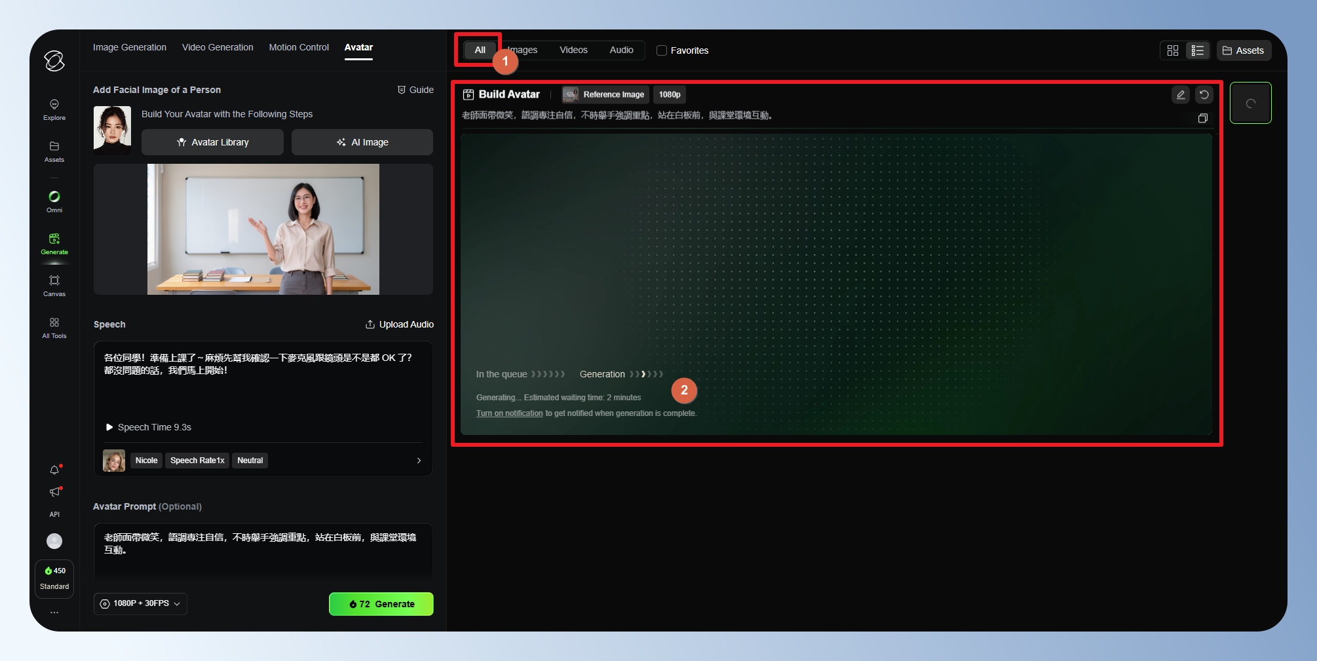The height and width of the screenshot is (661, 1317).
Task: Click the green Generate button
Action: pyautogui.click(x=381, y=604)
